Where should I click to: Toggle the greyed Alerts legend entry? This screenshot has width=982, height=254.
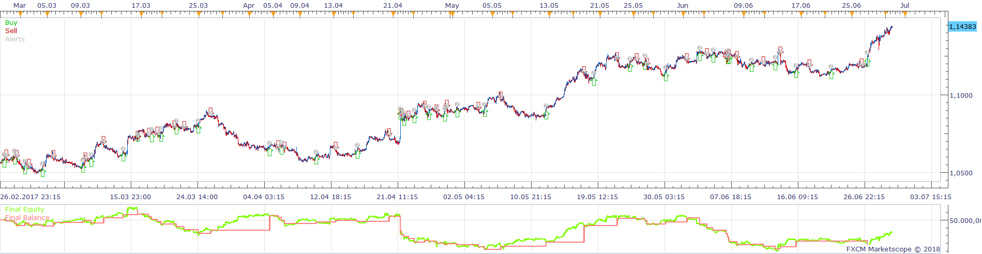click(15, 39)
